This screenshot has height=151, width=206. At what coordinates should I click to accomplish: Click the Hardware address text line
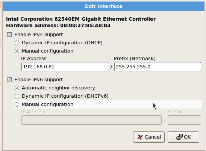[x=58, y=25]
